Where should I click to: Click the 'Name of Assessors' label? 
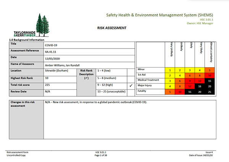(x=23, y=64)
